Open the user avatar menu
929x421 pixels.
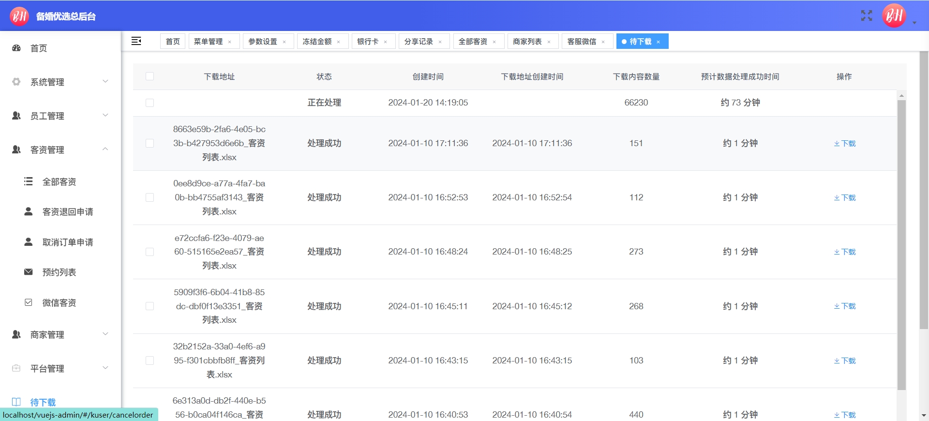(x=894, y=15)
